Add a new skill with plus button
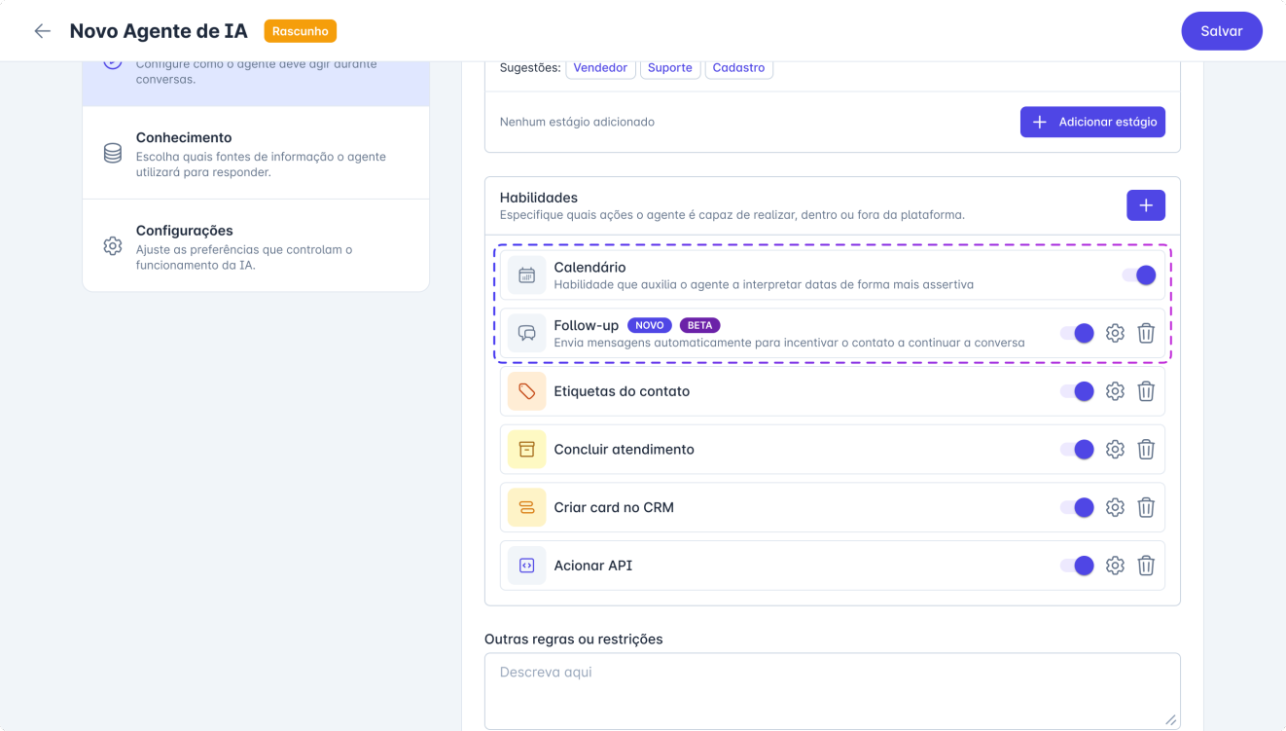The height and width of the screenshot is (731, 1286). point(1145,205)
